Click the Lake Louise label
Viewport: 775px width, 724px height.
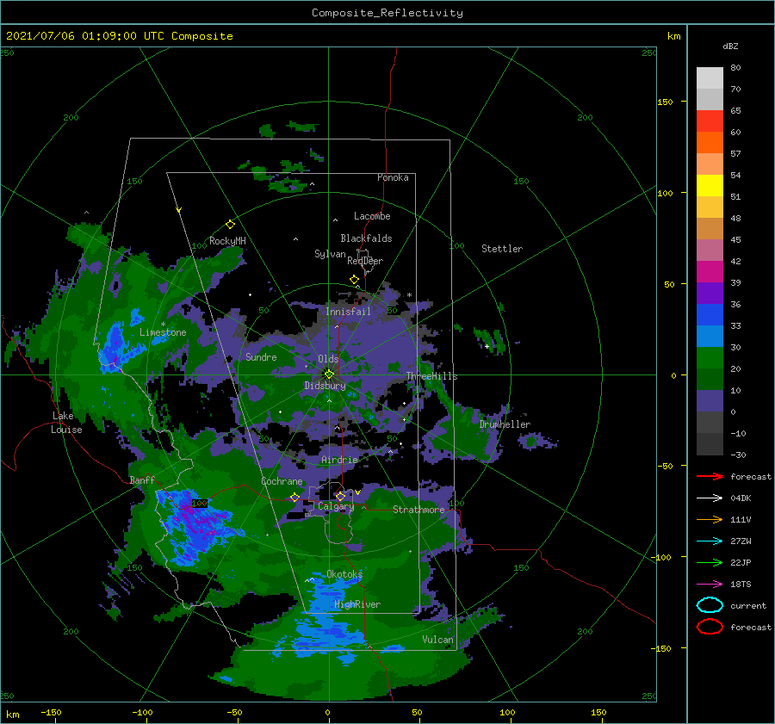66,423
